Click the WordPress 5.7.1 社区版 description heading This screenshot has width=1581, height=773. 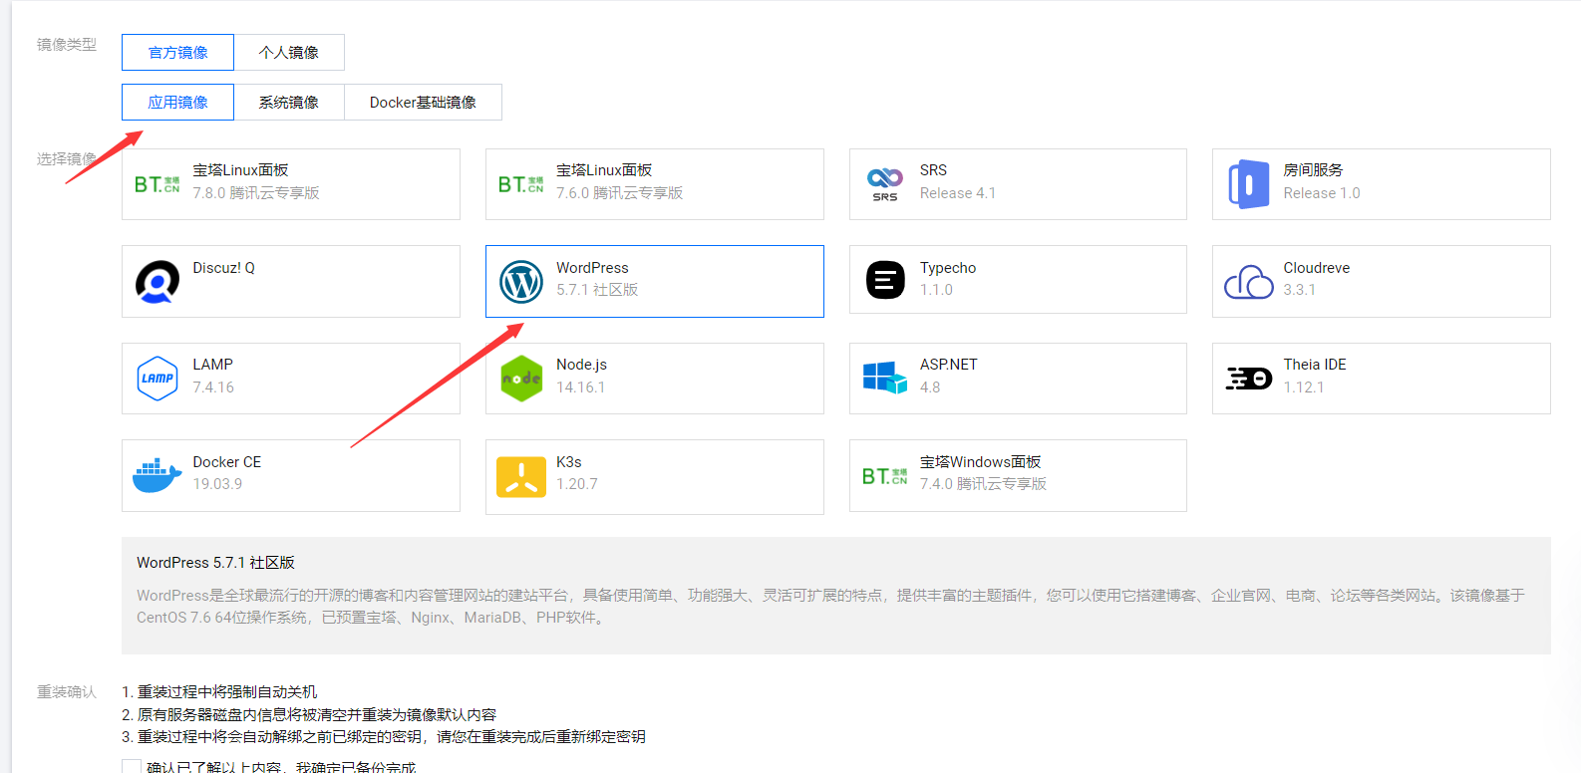point(216,563)
